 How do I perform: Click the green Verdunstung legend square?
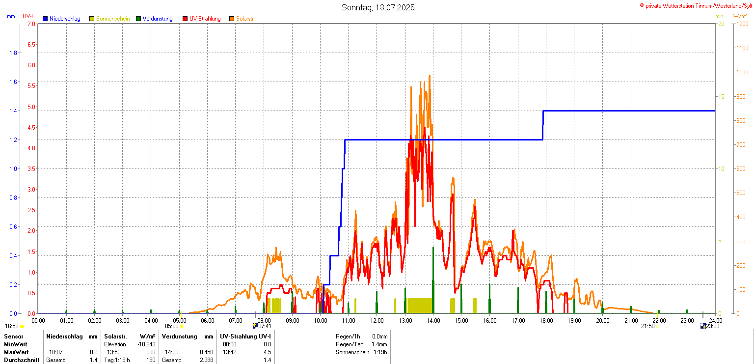pos(138,19)
